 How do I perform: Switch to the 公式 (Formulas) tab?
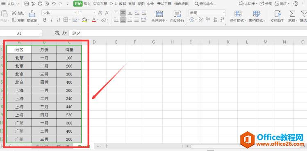[113, 4]
